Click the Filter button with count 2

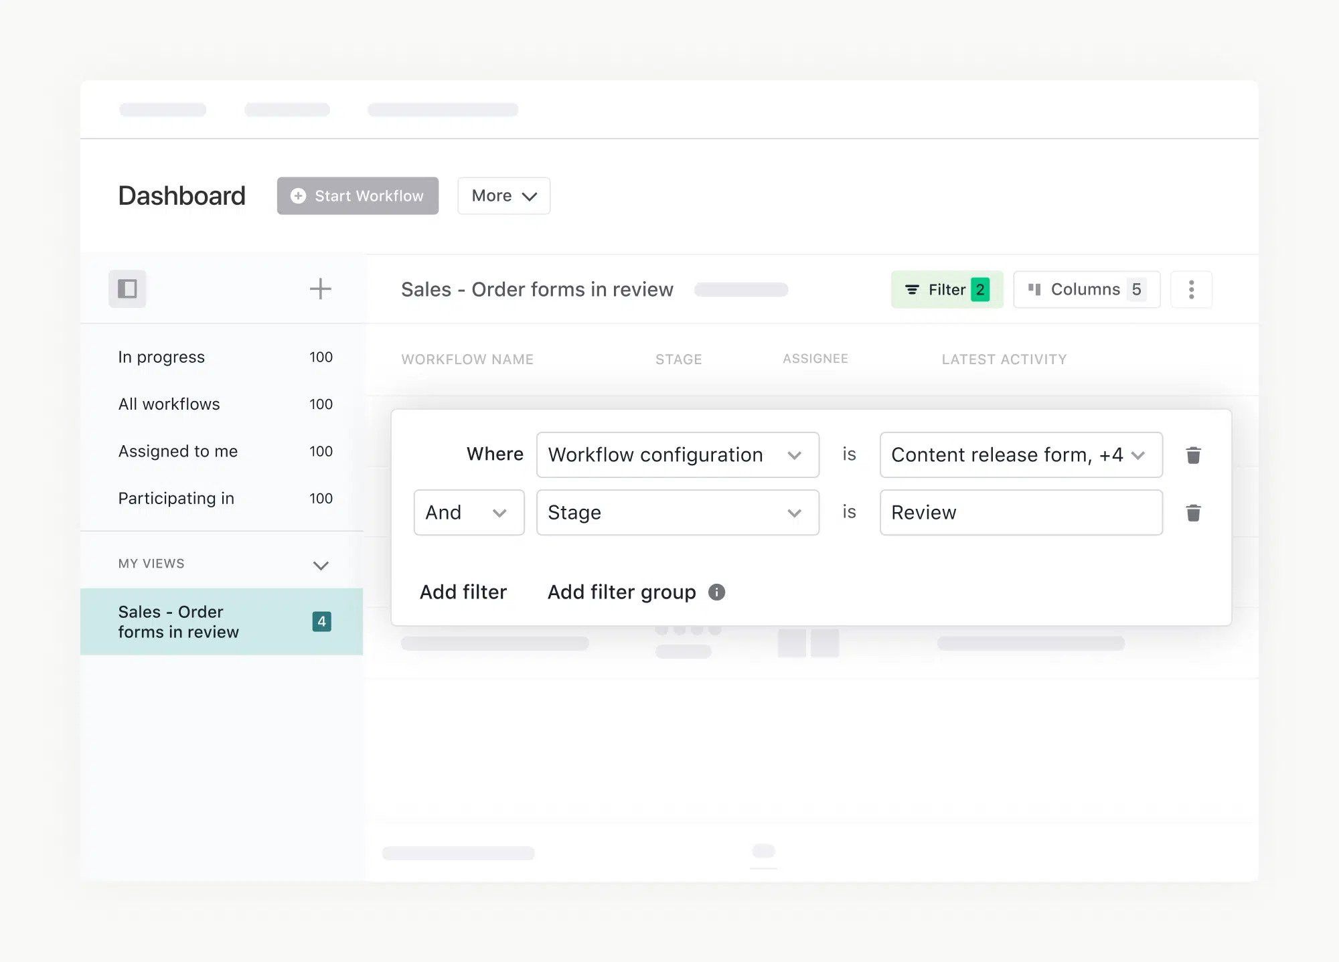tap(946, 290)
